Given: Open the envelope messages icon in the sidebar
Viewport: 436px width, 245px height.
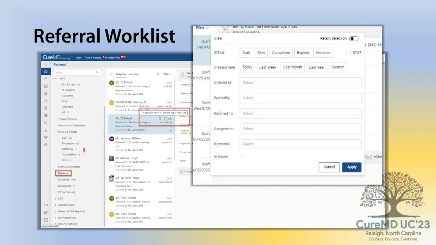Looking at the screenshot, I should (46, 205).
